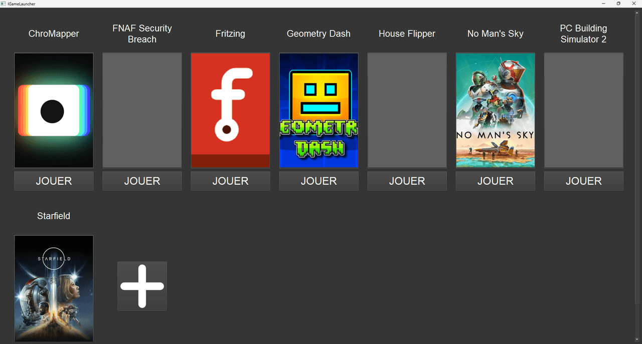Select the empty FNAF Security Breach cover
642x344 pixels.
pyautogui.click(x=142, y=110)
